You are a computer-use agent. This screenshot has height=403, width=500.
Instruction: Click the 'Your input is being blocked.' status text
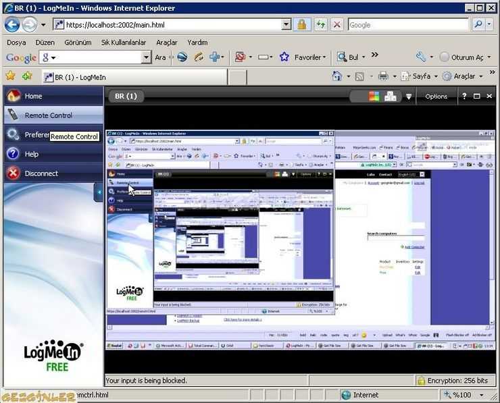point(146,380)
